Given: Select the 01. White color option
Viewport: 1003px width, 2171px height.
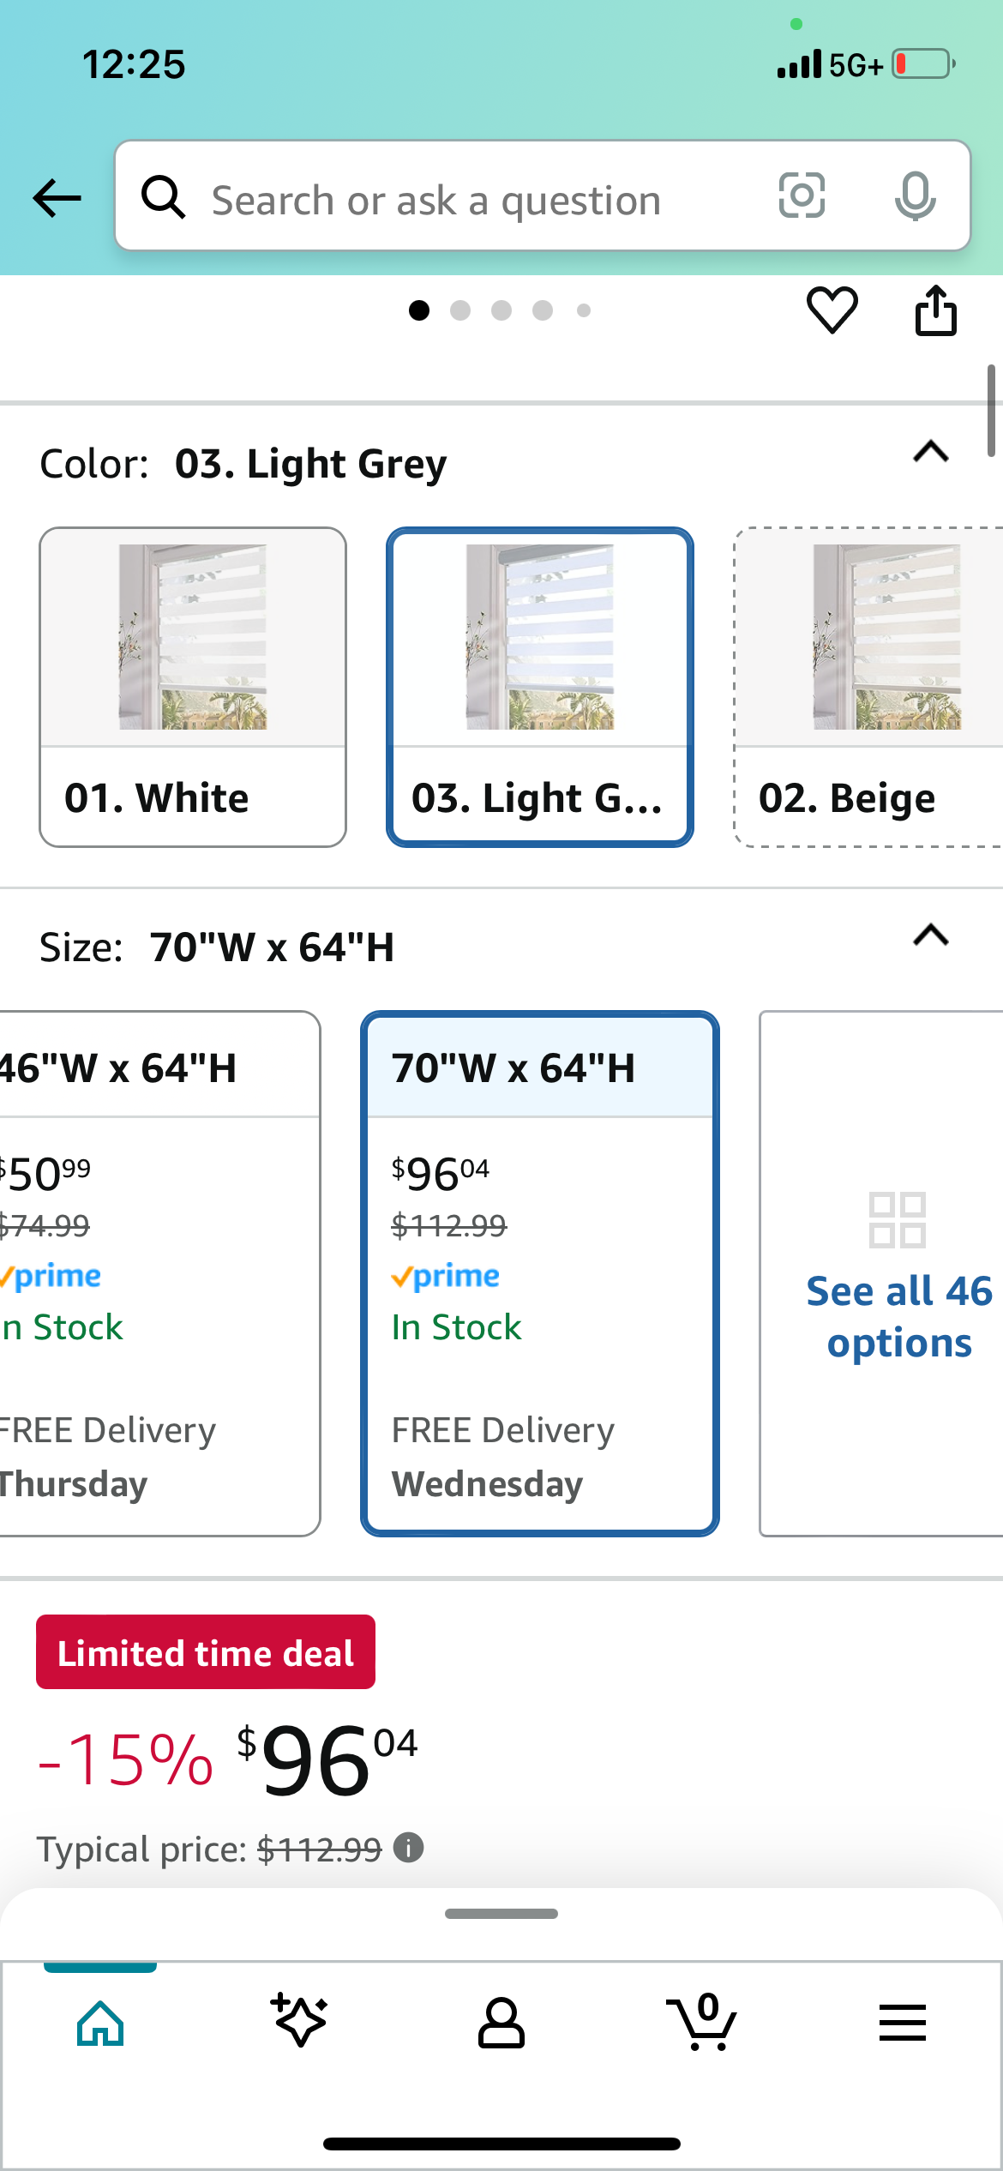Looking at the screenshot, I should [x=193, y=687].
